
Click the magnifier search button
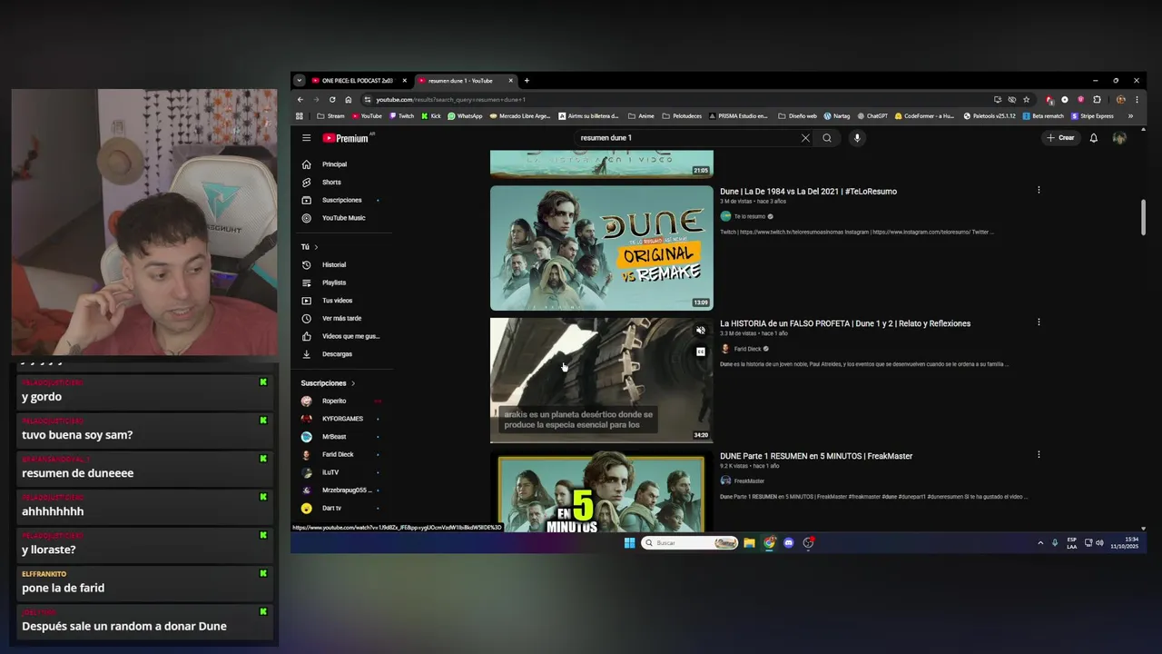coord(827,138)
